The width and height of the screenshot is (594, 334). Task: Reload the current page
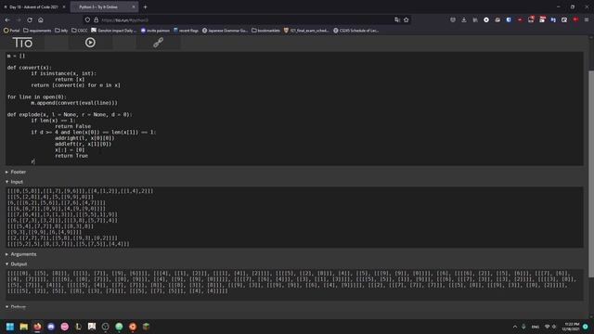click(30, 19)
